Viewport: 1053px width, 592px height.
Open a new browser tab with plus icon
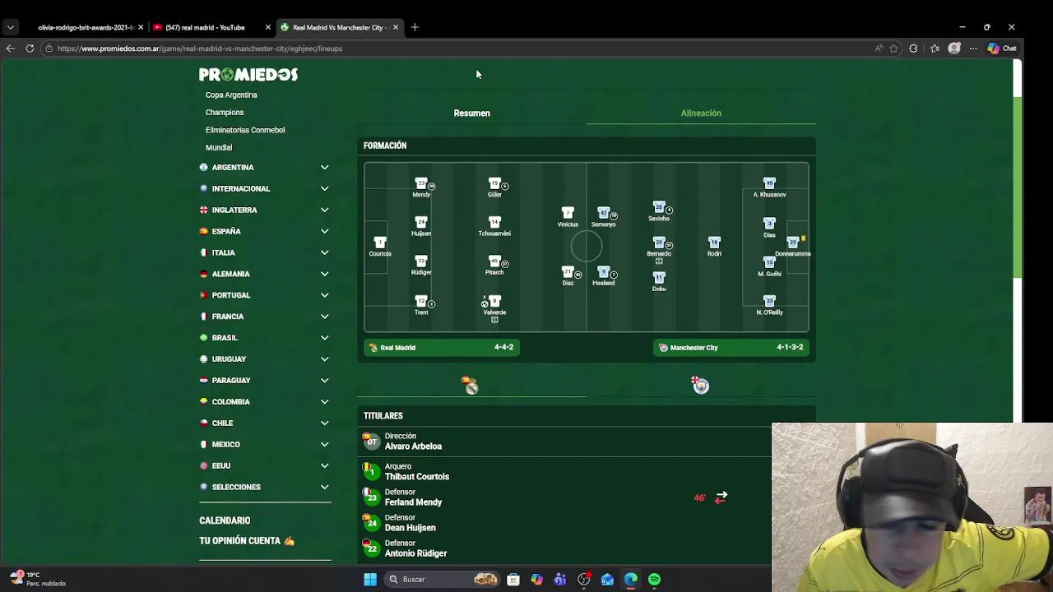415,27
